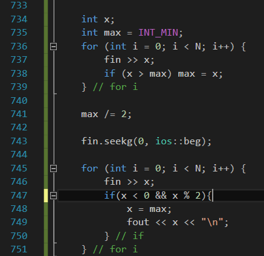The height and width of the screenshot is (256, 264).
Task: Click the statement max /= 2
Action: tap(106, 114)
